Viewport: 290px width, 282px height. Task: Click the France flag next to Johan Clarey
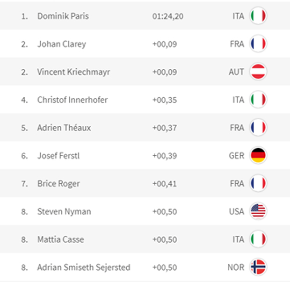[258, 43]
